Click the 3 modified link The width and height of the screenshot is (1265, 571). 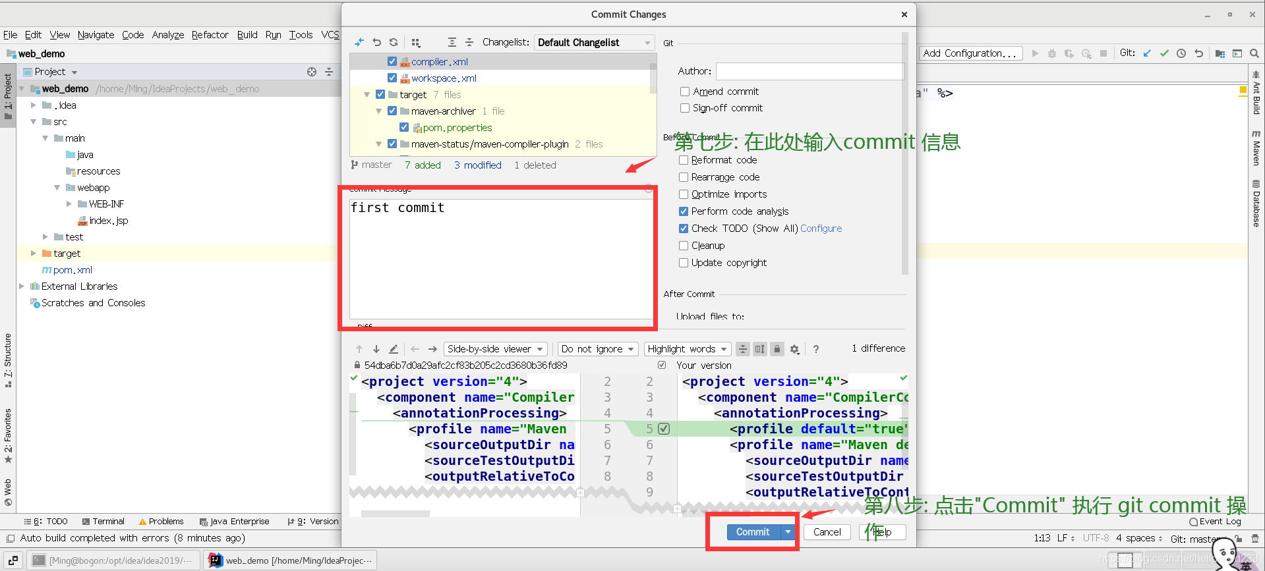[x=478, y=165]
